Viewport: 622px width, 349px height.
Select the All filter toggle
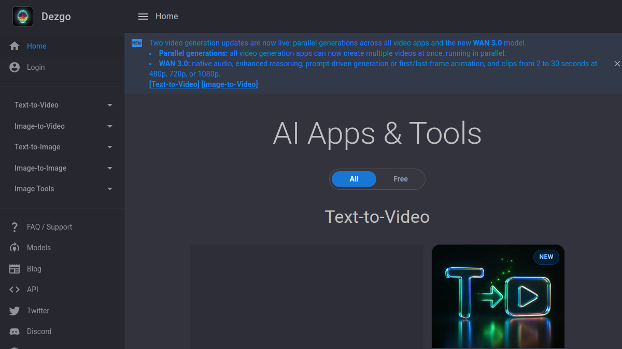click(354, 179)
